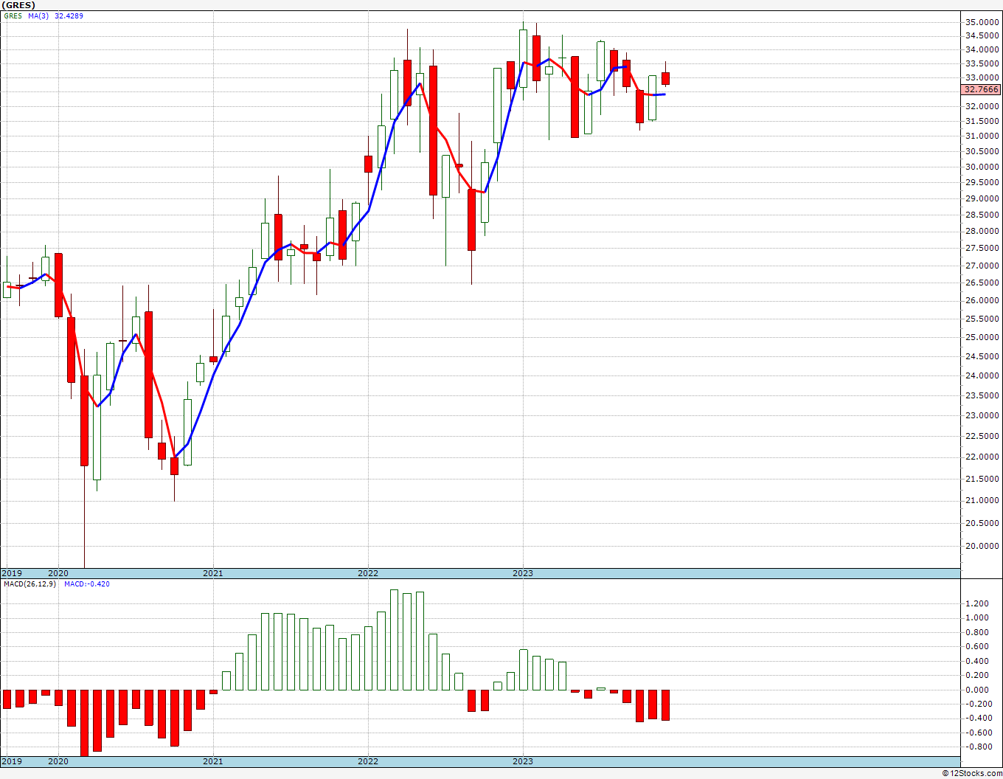Click the "24.5000" price axis label
This screenshot has width=1003, height=779.
pyautogui.click(x=982, y=357)
